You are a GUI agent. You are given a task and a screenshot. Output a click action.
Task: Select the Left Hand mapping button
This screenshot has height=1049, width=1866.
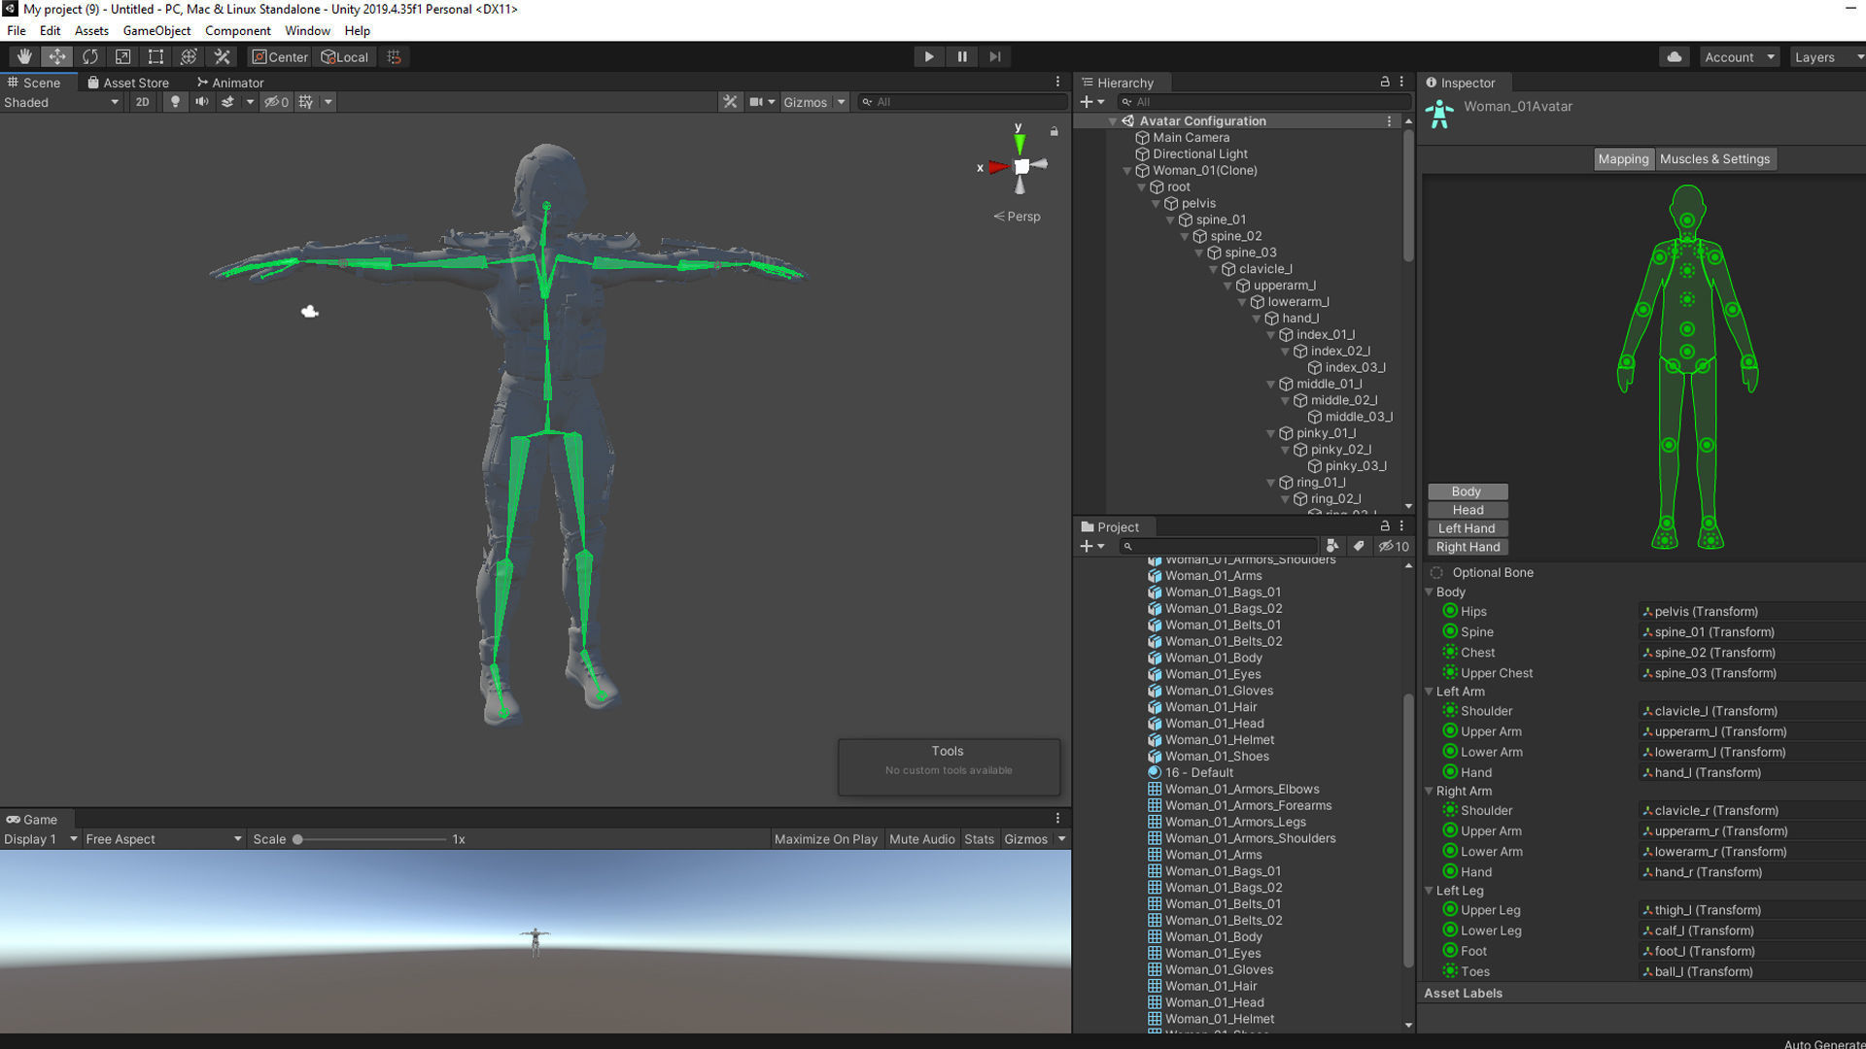point(1467,528)
